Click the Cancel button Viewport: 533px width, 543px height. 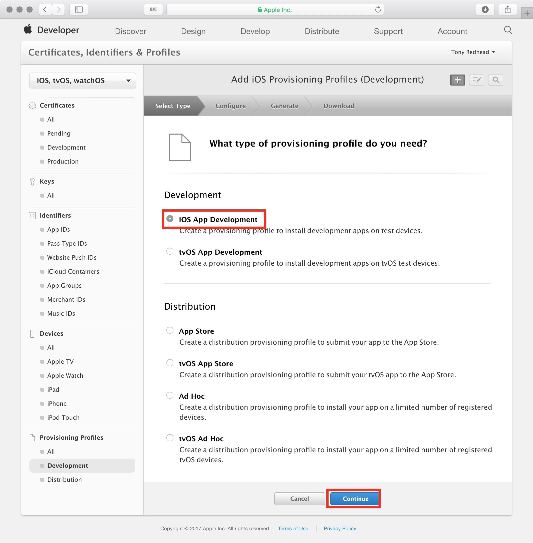300,498
